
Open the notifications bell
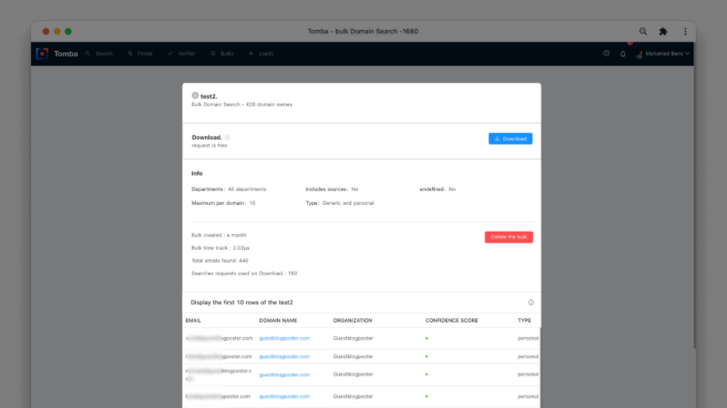(x=622, y=54)
